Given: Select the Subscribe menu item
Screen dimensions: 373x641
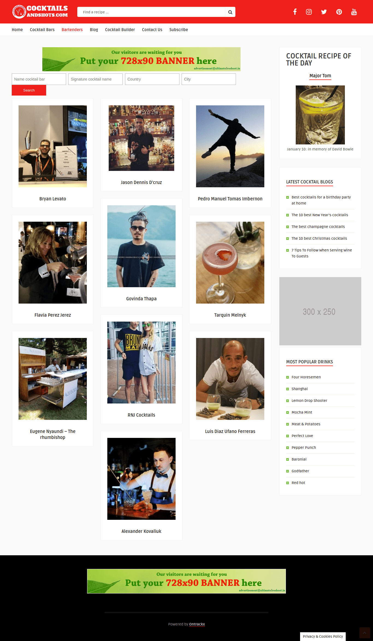Looking at the screenshot, I should 179,30.
